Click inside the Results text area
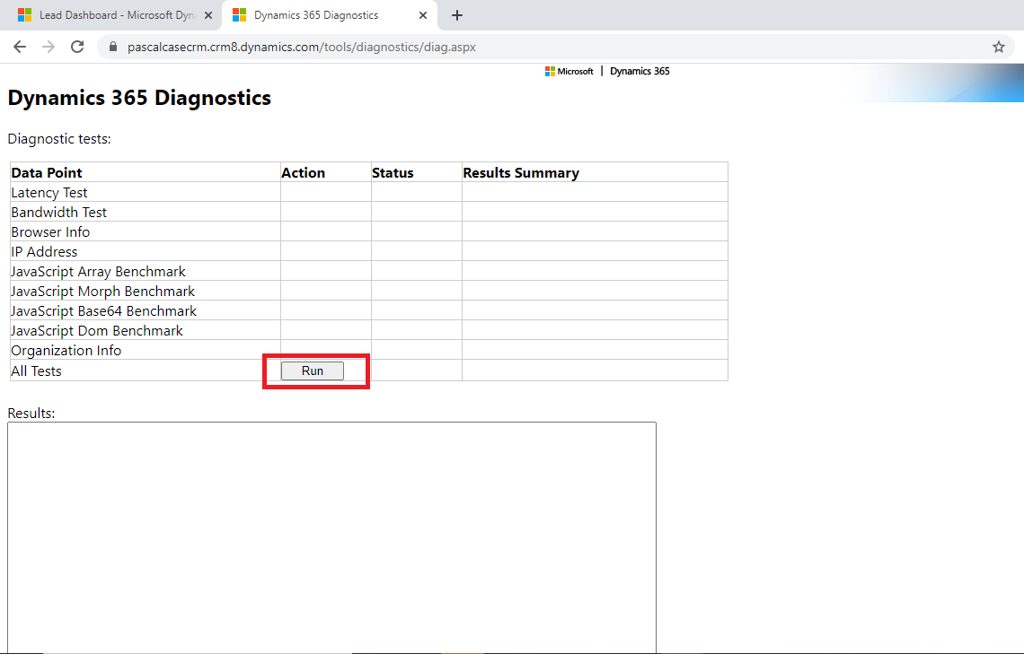 click(x=331, y=536)
